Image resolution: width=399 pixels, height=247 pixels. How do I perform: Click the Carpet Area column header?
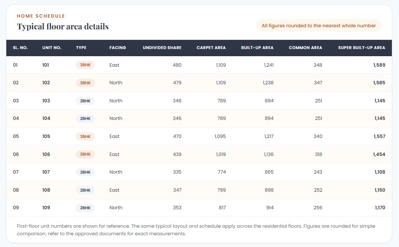pos(211,47)
